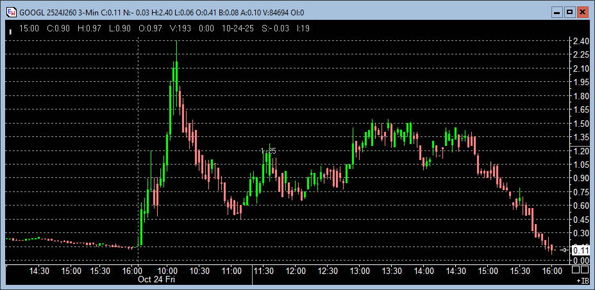595x290 pixels.
Task: Click the 1.25 price annotation on chart
Action: point(269,151)
